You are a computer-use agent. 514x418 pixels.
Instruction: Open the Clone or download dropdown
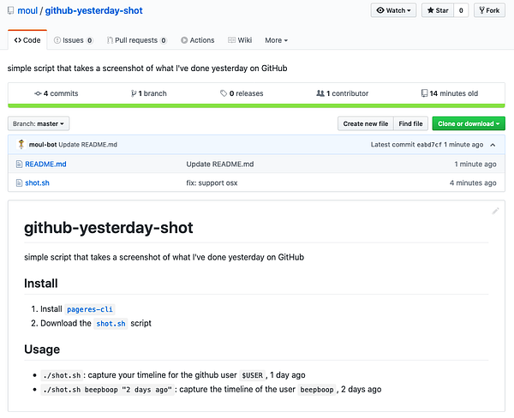pos(468,123)
